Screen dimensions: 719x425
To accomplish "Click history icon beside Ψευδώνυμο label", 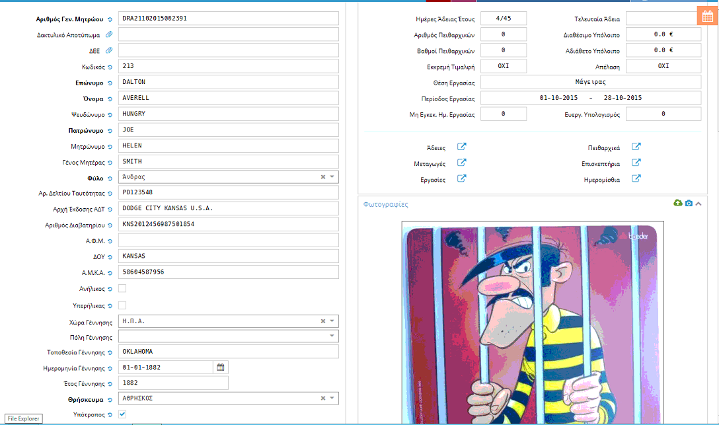I will pyautogui.click(x=110, y=115).
